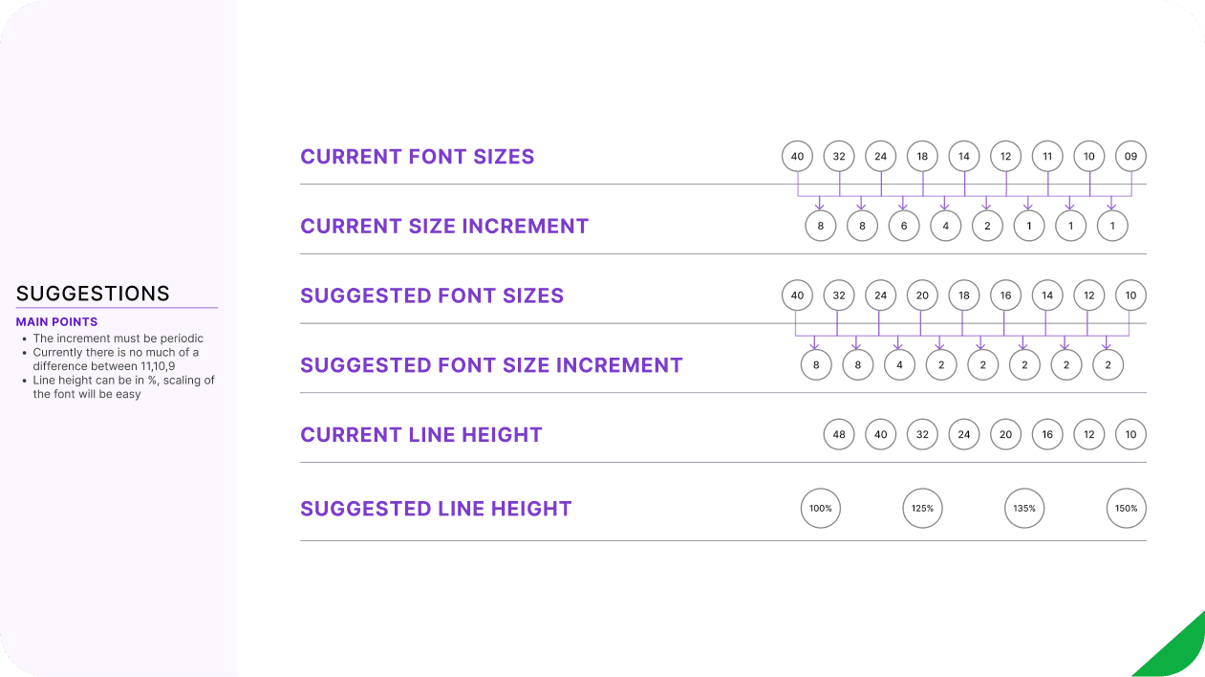
Task: Click the CURRENT FONT SIZES heading
Action: 418,157
